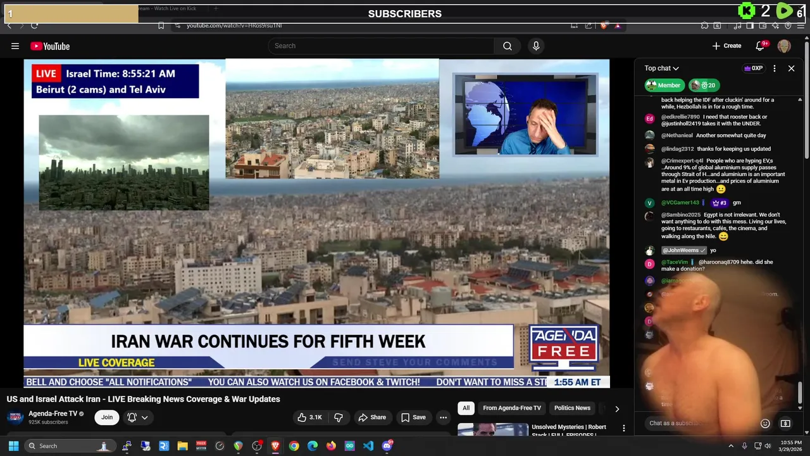810x456 pixels.
Task: Like the video with thumbs-up 3.1K
Action: 310,417
